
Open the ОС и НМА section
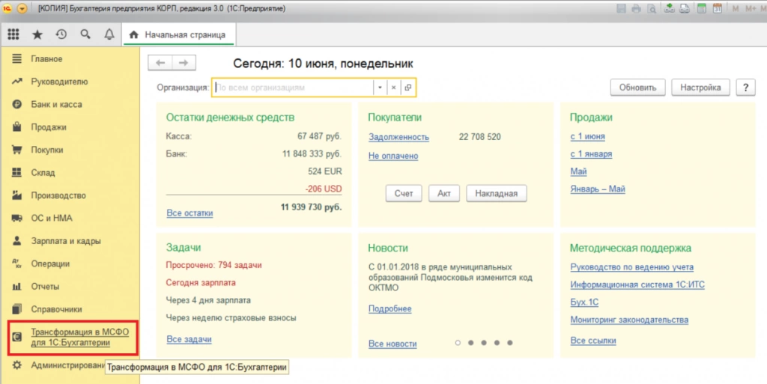click(x=52, y=218)
